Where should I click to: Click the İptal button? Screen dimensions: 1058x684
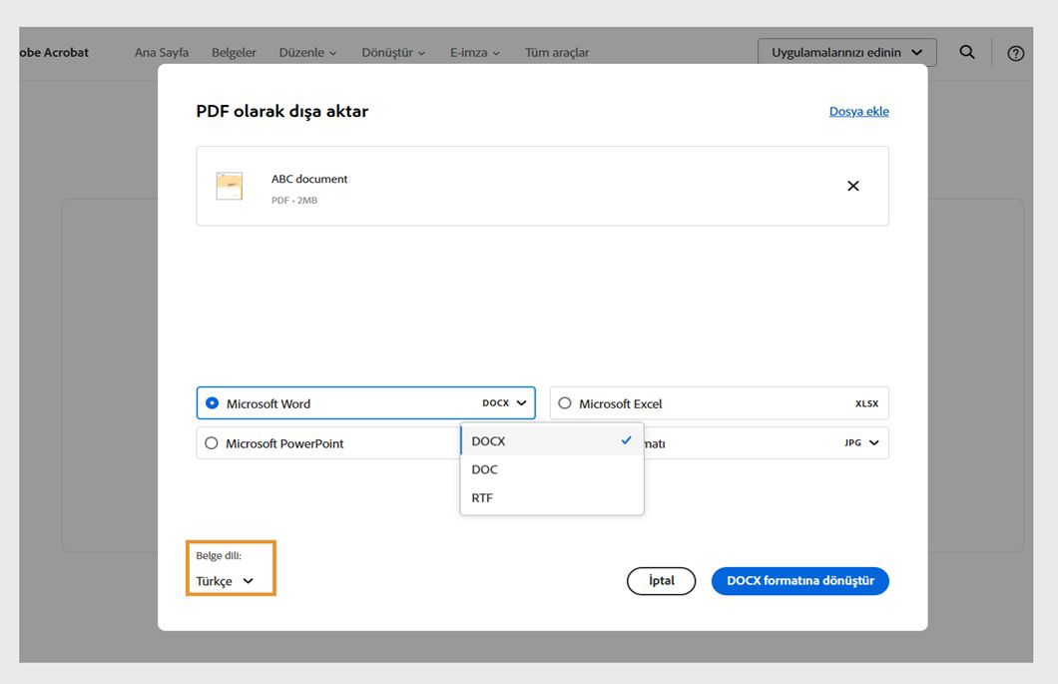click(x=661, y=581)
